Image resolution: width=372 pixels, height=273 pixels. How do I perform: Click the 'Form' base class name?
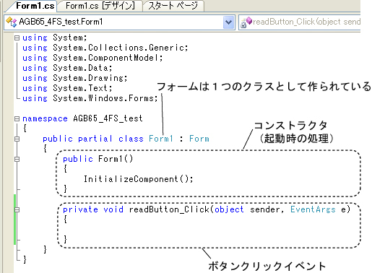[199, 139]
